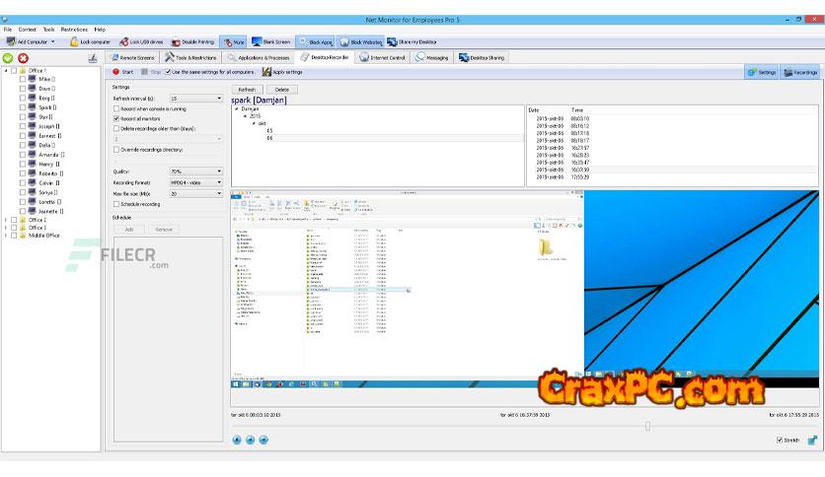Click the Remove schedule button

164,229
